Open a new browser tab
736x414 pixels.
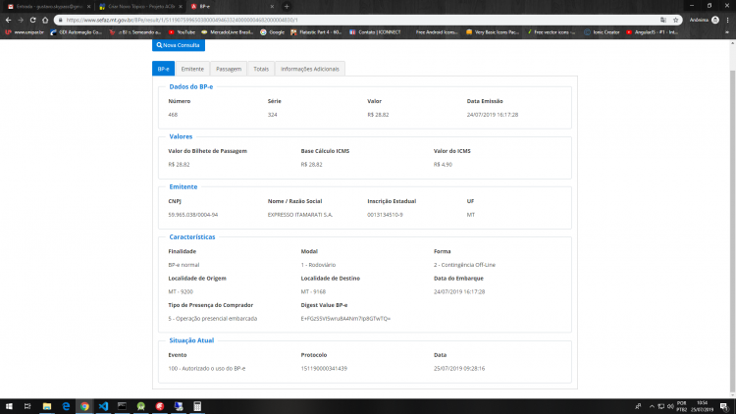[287, 7]
